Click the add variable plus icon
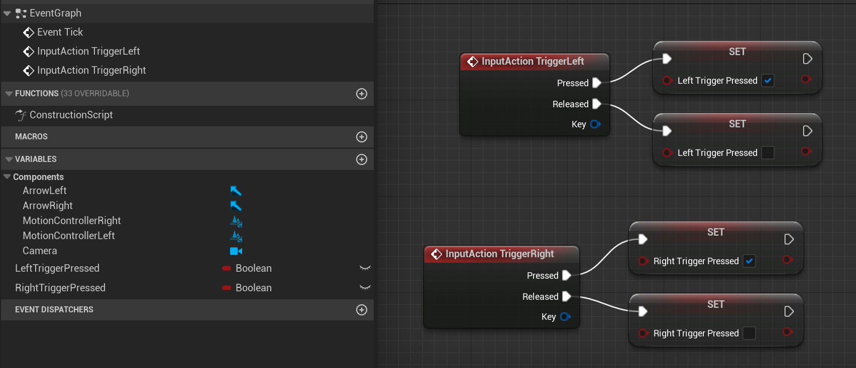This screenshot has width=856, height=368. point(362,159)
